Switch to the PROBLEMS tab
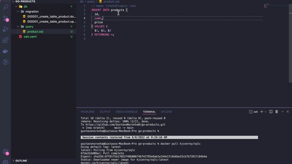Screen dimensions: 292x164 (88, 112)
